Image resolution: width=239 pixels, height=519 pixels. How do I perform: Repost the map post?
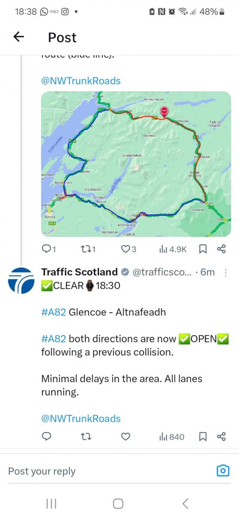[85, 249]
